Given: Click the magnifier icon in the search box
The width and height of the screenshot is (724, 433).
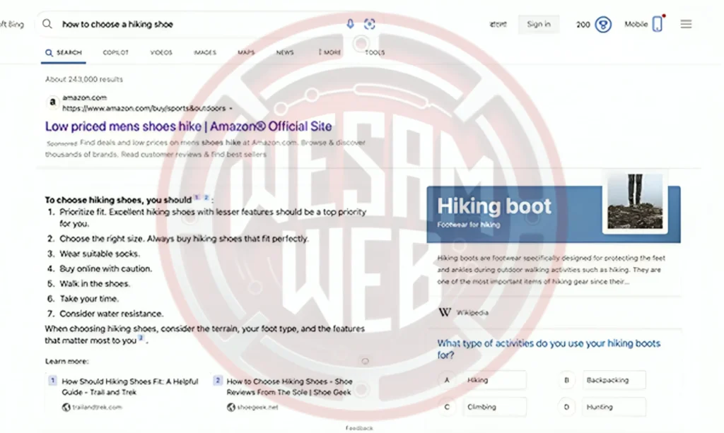Looking at the screenshot, I should (x=47, y=24).
